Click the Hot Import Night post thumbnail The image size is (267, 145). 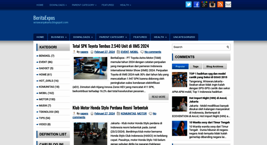coord(179,104)
